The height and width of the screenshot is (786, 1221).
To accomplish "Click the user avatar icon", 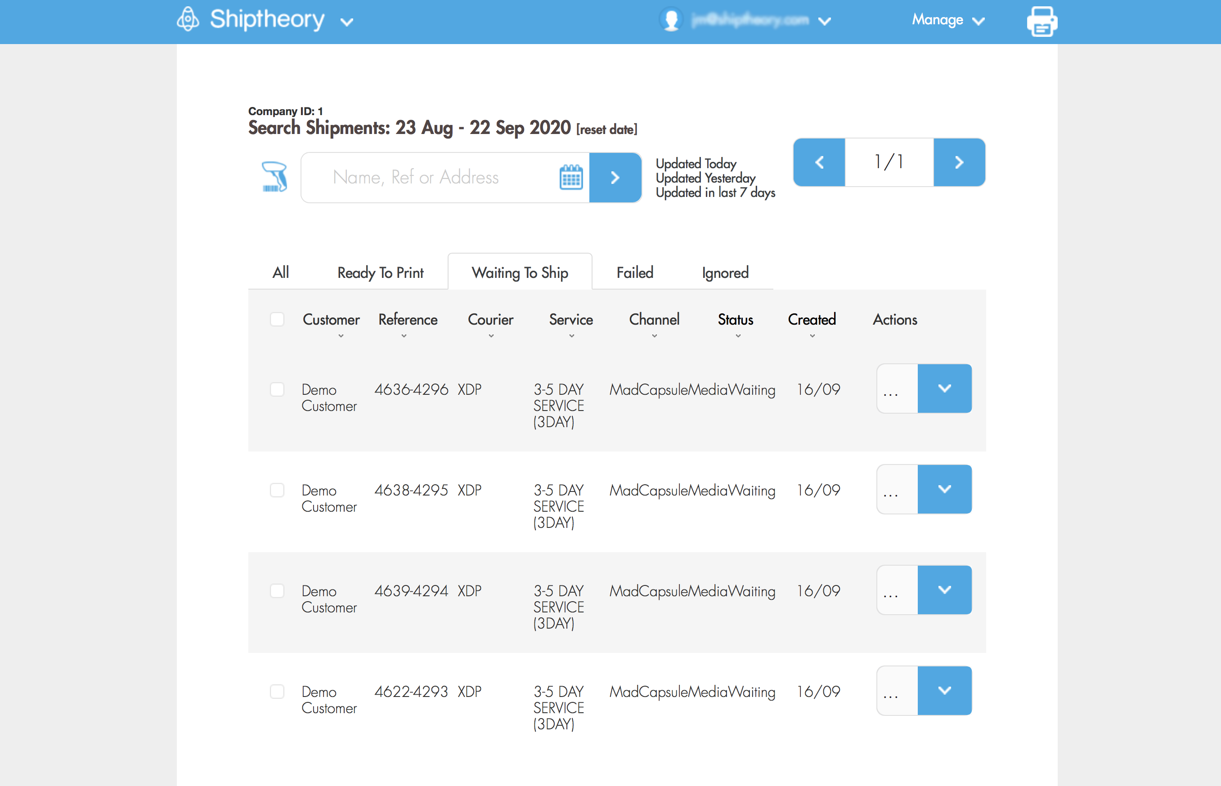I will point(670,19).
